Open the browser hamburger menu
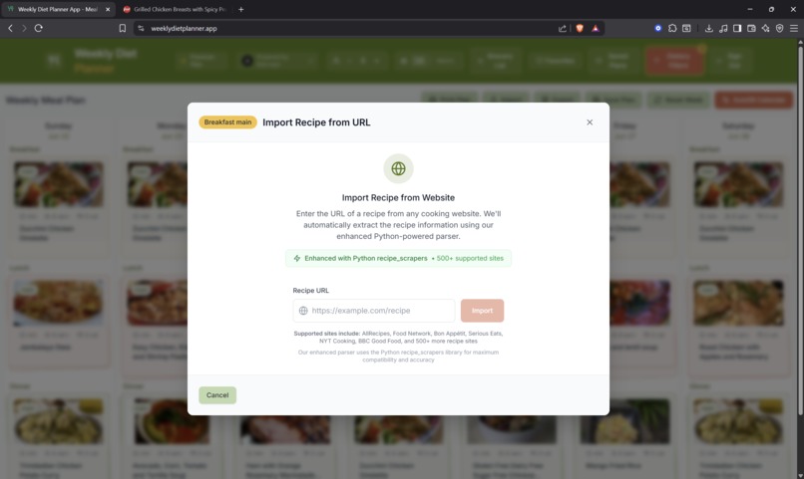This screenshot has width=804, height=479. (794, 28)
